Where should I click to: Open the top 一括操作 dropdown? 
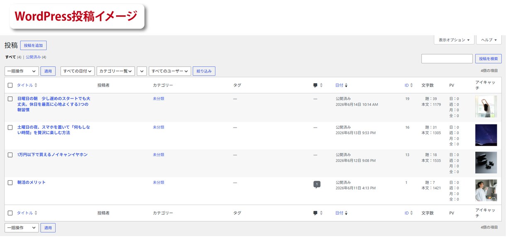click(22, 71)
